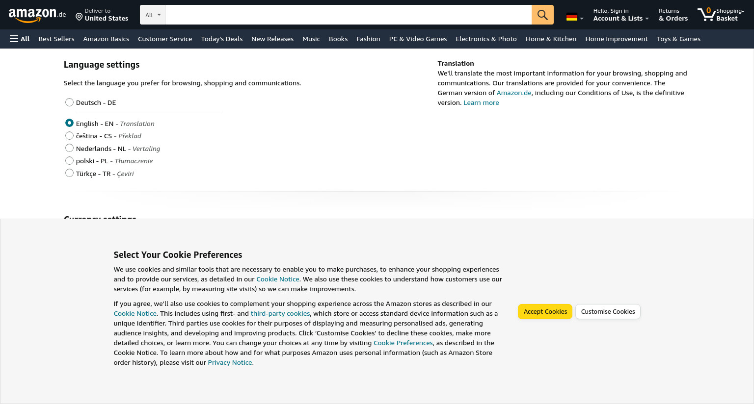Open Home & Kitchen category

pyautogui.click(x=551, y=39)
